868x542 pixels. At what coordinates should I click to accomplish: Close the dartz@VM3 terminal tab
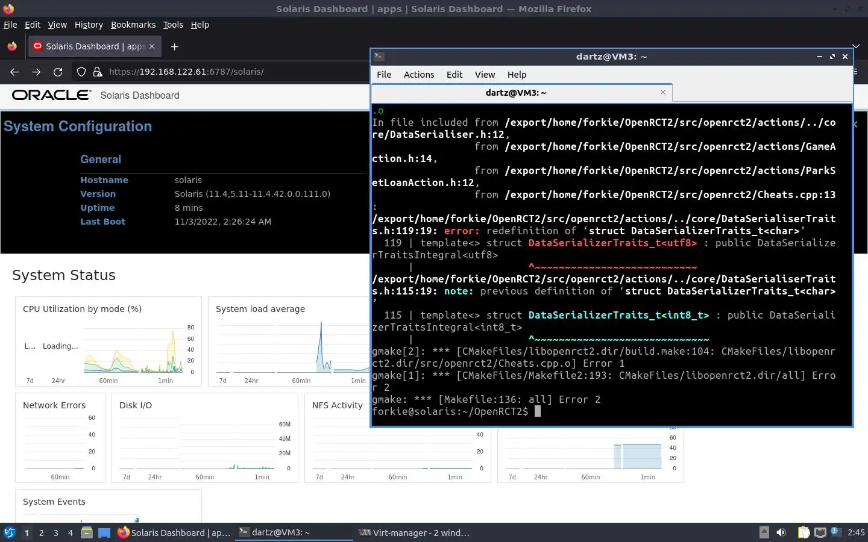coord(663,92)
